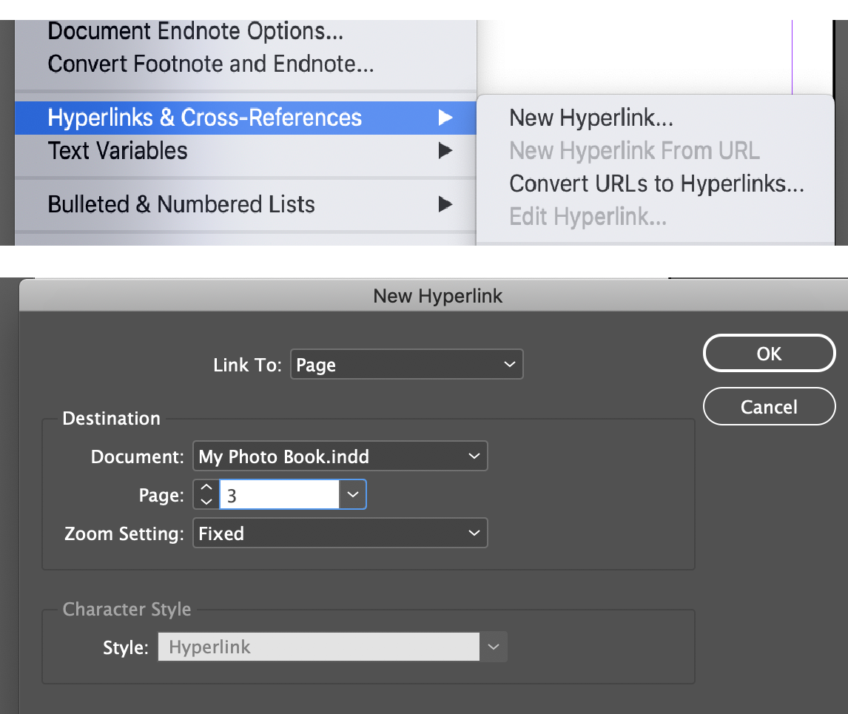Open Hyperlinks & Cross-References submenu
This screenshot has width=848, height=714.
(x=205, y=118)
